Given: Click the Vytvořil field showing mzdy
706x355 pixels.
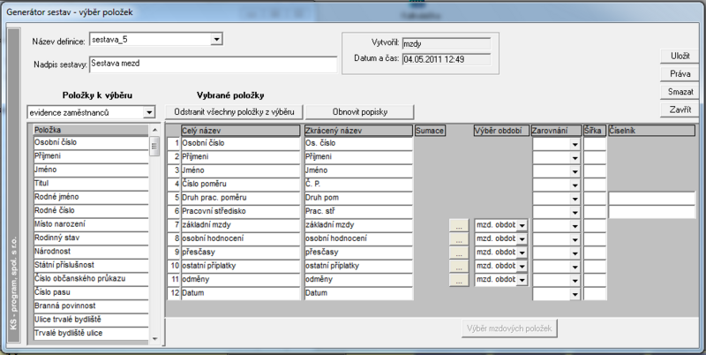Looking at the screenshot, I should coord(447,43).
